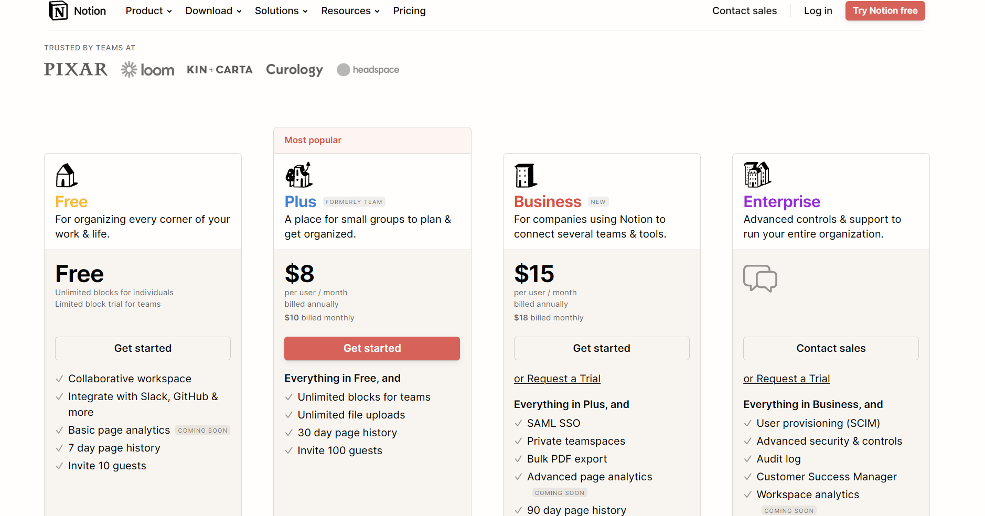This screenshot has width=985, height=516.
Task: Expand the Solutions dropdown
Action: [281, 11]
